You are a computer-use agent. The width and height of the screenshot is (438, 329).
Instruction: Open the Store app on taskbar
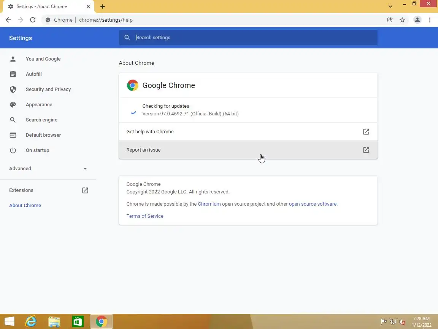[78, 321]
